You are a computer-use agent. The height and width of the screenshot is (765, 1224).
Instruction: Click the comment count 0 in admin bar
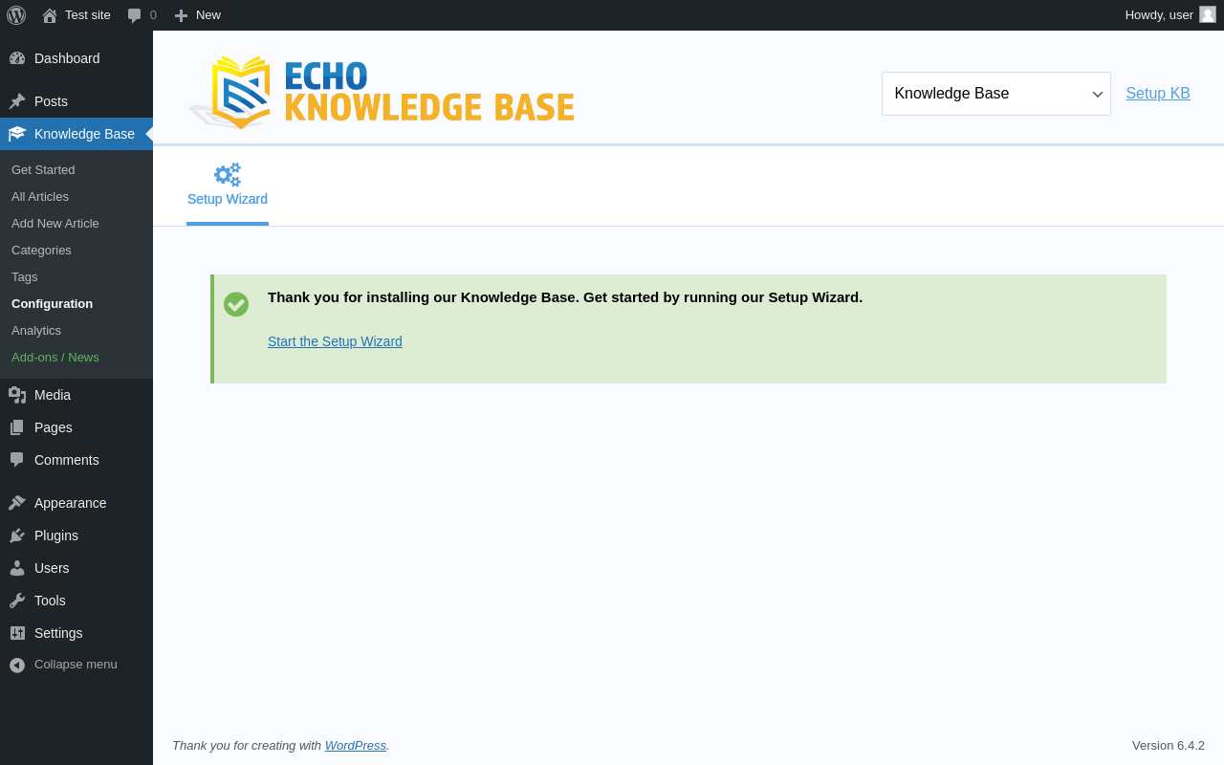pyautogui.click(x=153, y=15)
